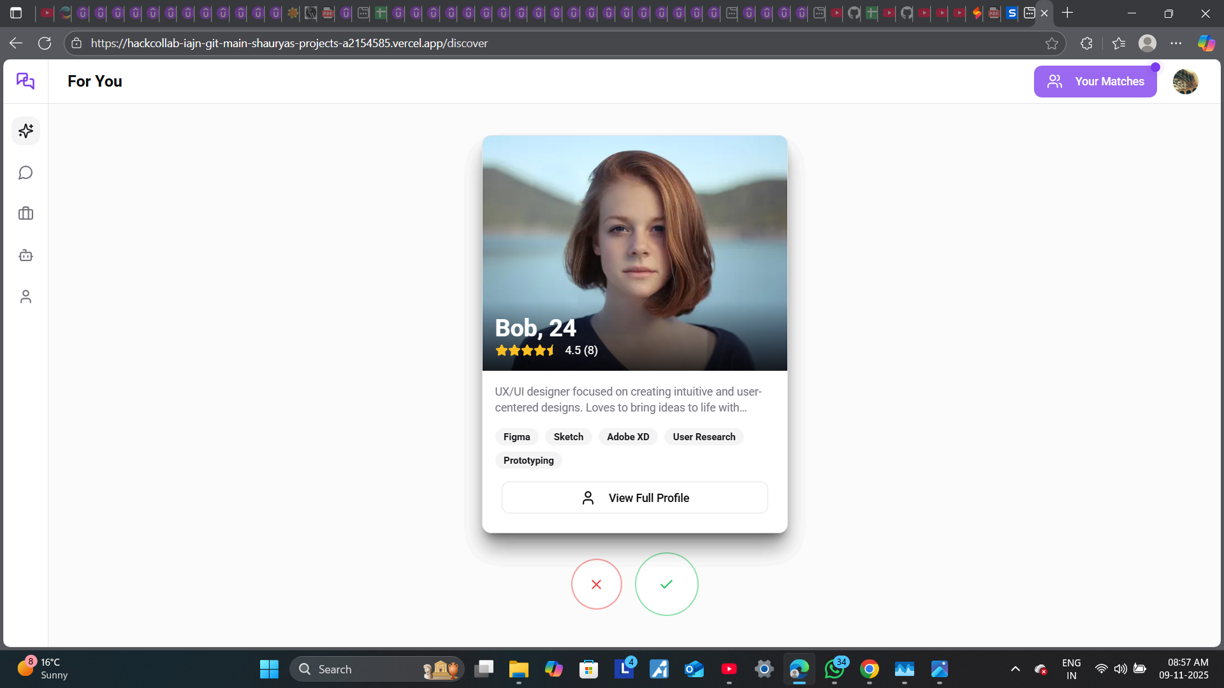Open the Profile person icon in sidebar
Image resolution: width=1224 pixels, height=688 pixels.
point(25,296)
